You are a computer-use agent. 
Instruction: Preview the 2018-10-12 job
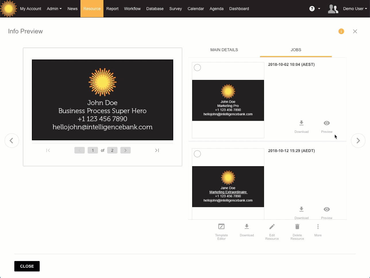(x=327, y=213)
